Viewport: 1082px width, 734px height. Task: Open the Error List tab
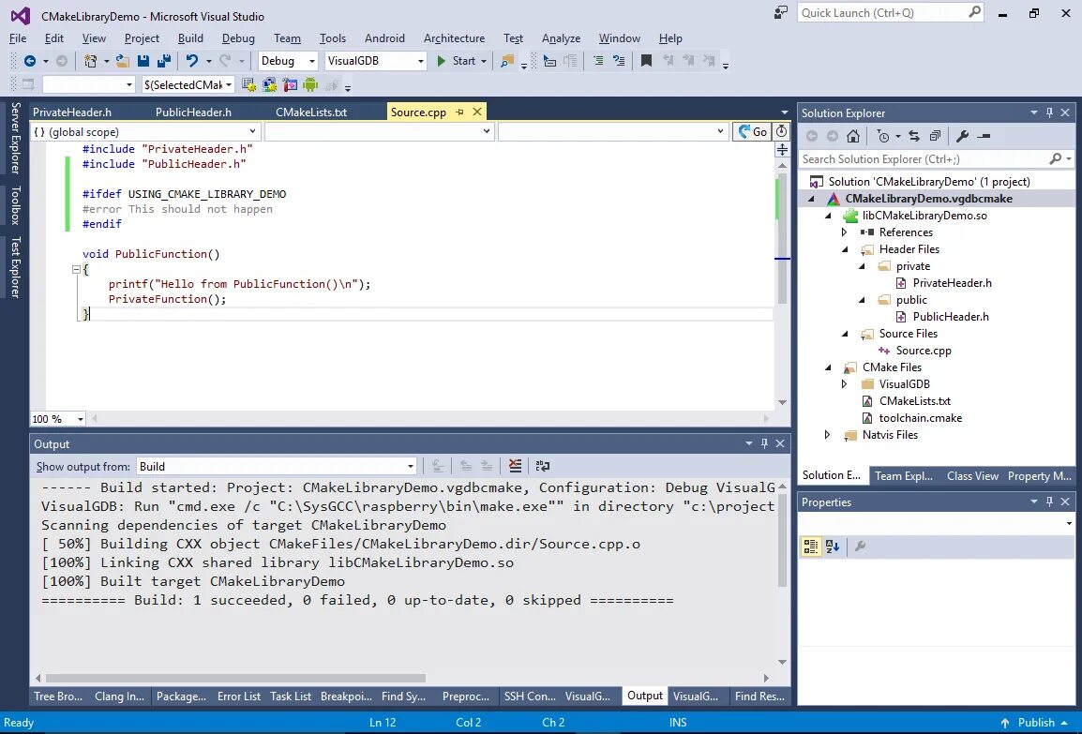[239, 697]
